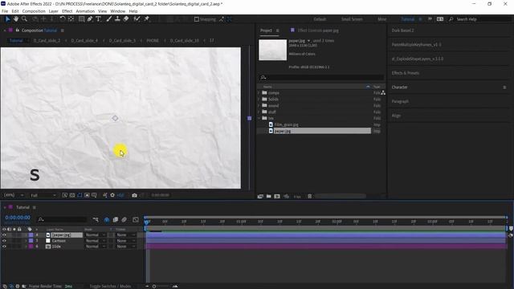Switch to Small Screen workspace
The height and width of the screenshot is (289, 514).
point(352,19)
